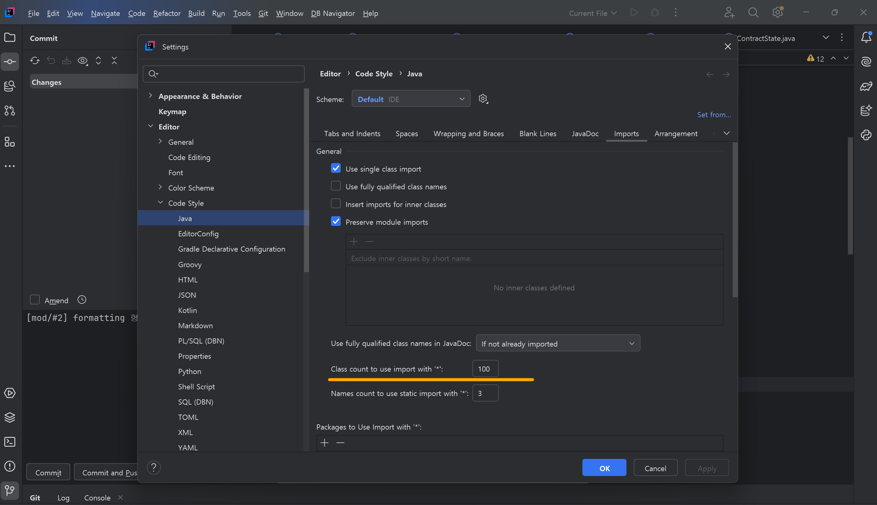
Task: Click the class count import field
Action: coord(485,369)
